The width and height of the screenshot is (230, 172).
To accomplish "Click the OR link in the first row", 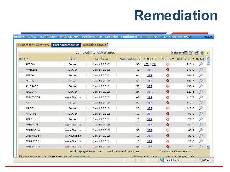I will click(x=154, y=64).
